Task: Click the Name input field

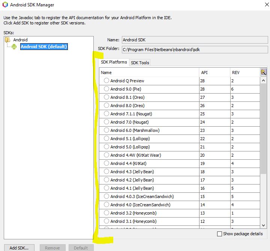Action: (195, 40)
